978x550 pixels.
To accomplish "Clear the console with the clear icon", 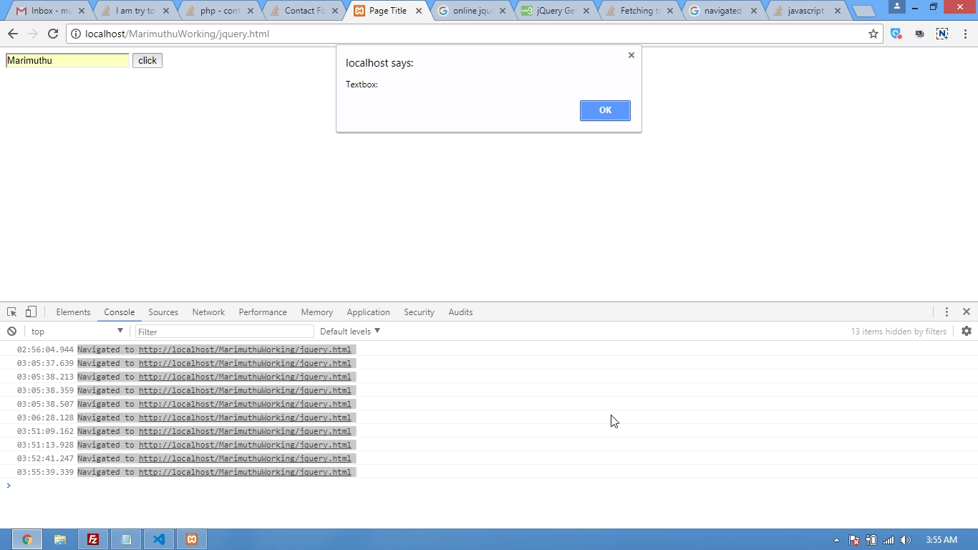I will click(x=11, y=331).
